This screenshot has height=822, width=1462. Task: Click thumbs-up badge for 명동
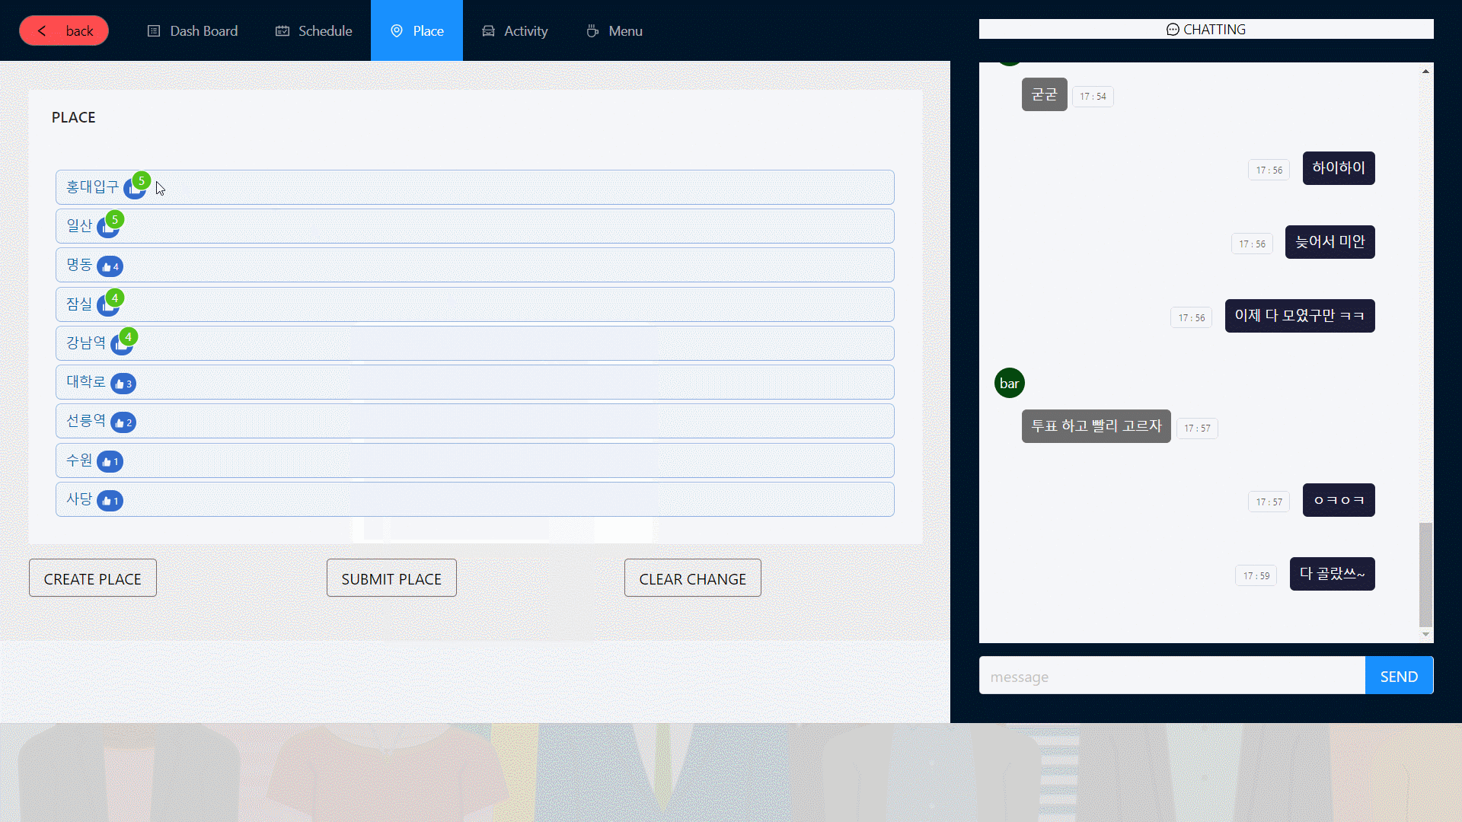click(110, 266)
